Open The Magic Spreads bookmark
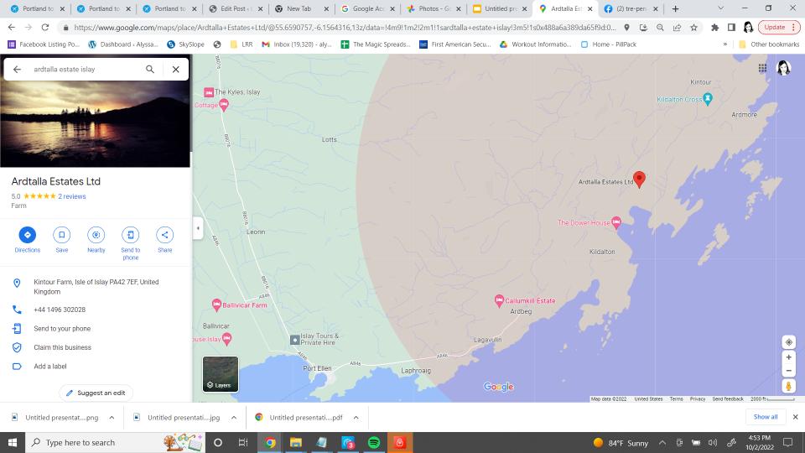Viewport: 805px width, 453px height. [x=376, y=44]
